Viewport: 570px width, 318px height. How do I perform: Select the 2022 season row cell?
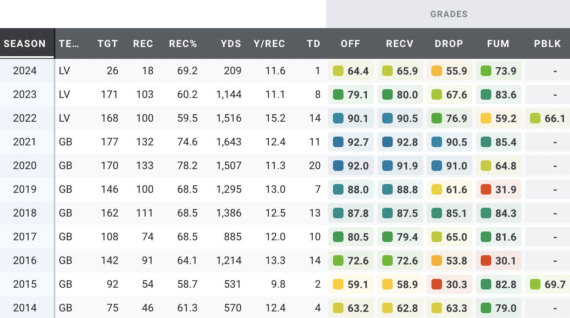[25, 118]
